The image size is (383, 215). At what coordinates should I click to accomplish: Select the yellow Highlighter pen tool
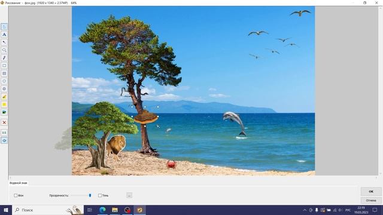(4, 97)
